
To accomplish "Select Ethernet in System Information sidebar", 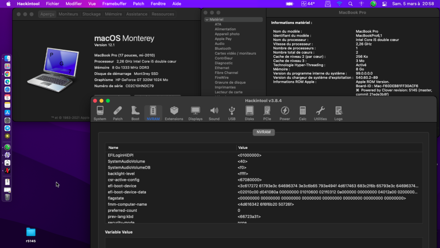I will 222,68.
